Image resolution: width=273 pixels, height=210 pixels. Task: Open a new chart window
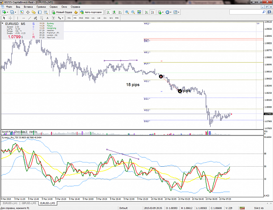point(4,12)
